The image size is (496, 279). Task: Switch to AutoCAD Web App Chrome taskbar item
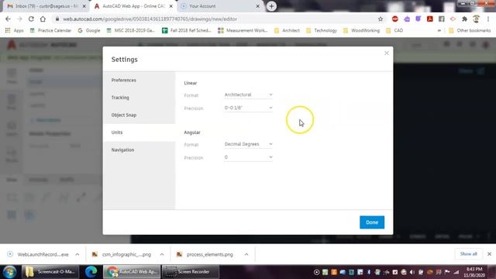(x=132, y=272)
